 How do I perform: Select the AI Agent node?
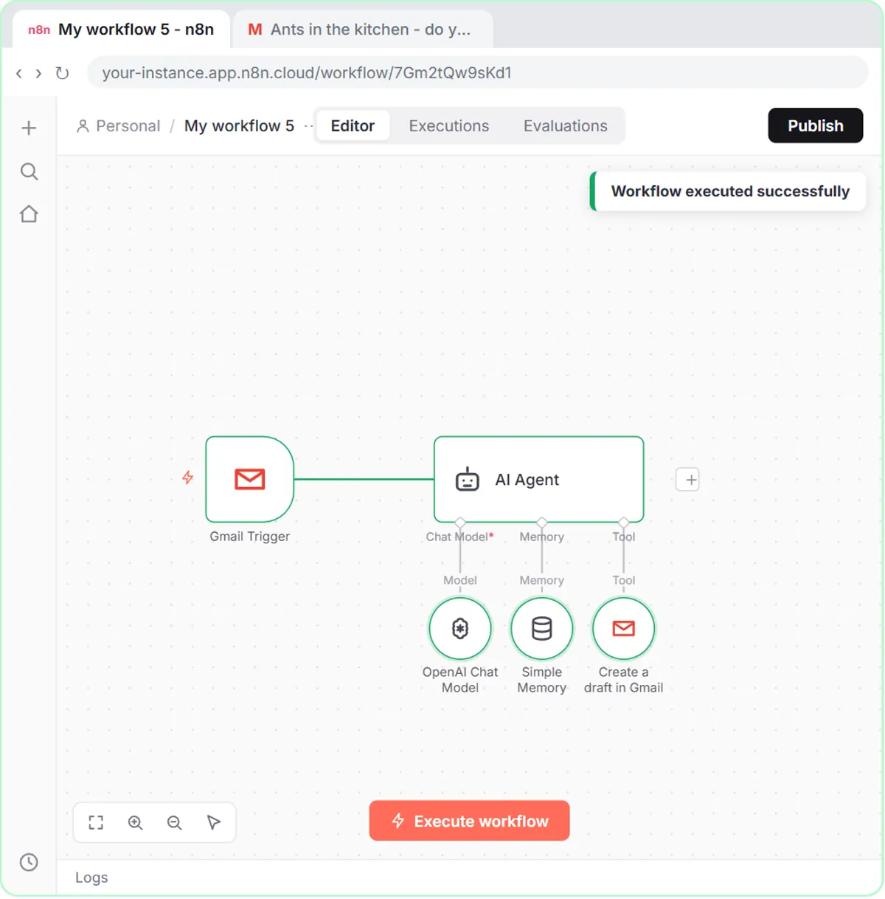(x=539, y=479)
